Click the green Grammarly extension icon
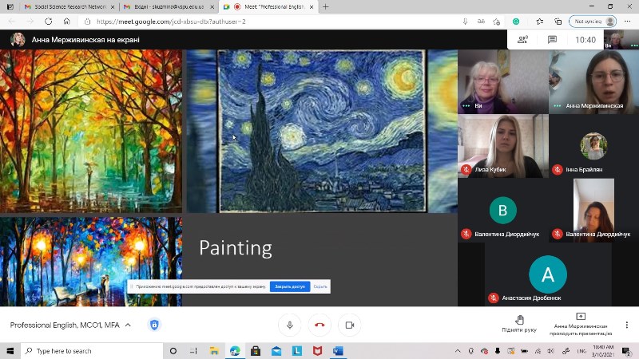 (516, 22)
